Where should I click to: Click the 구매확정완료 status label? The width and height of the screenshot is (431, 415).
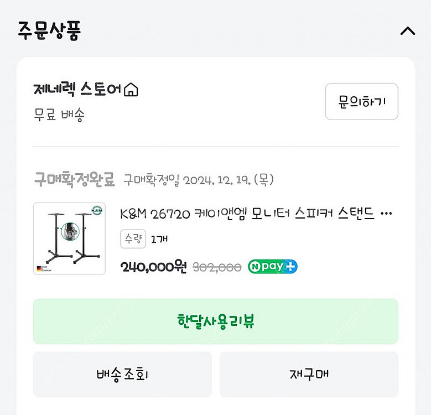tap(74, 179)
